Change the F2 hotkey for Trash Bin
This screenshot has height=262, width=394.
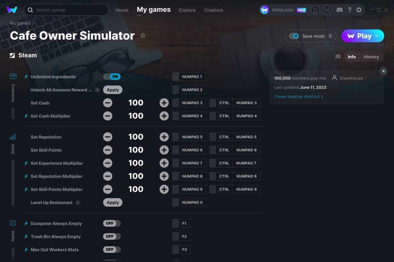point(182,236)
